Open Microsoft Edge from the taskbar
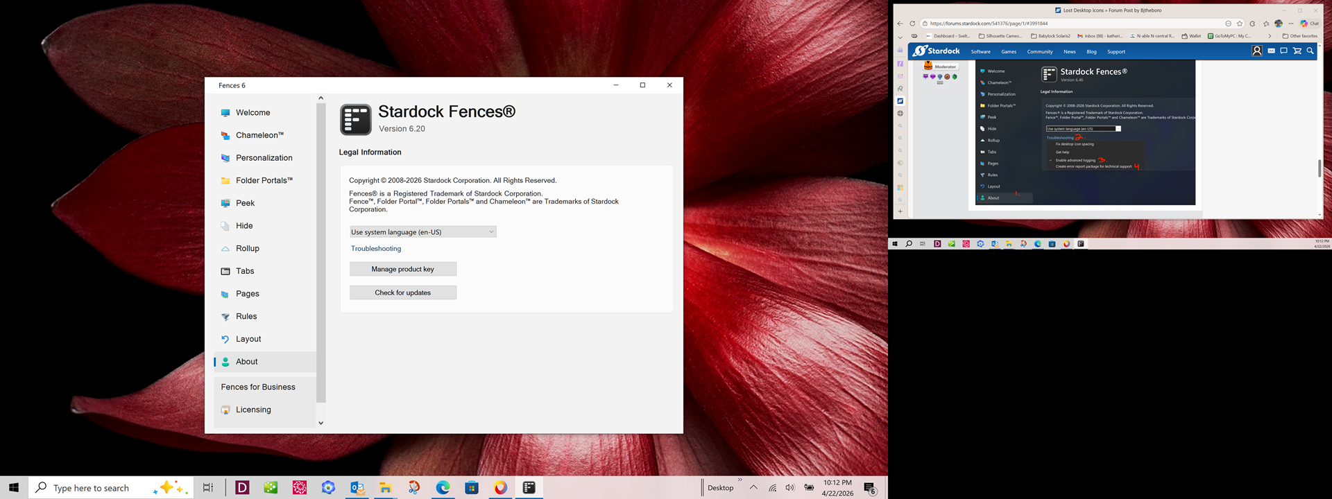This screenshot has height=499, width=1332. click(x=443, y=488)
